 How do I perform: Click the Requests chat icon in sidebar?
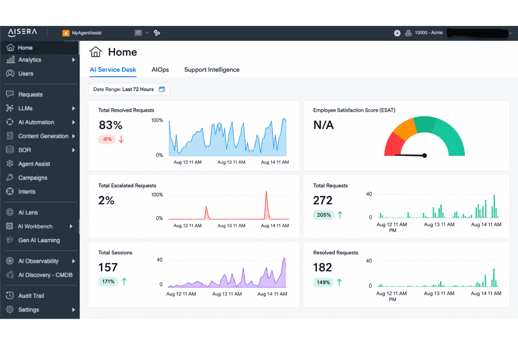click(10, 94)
